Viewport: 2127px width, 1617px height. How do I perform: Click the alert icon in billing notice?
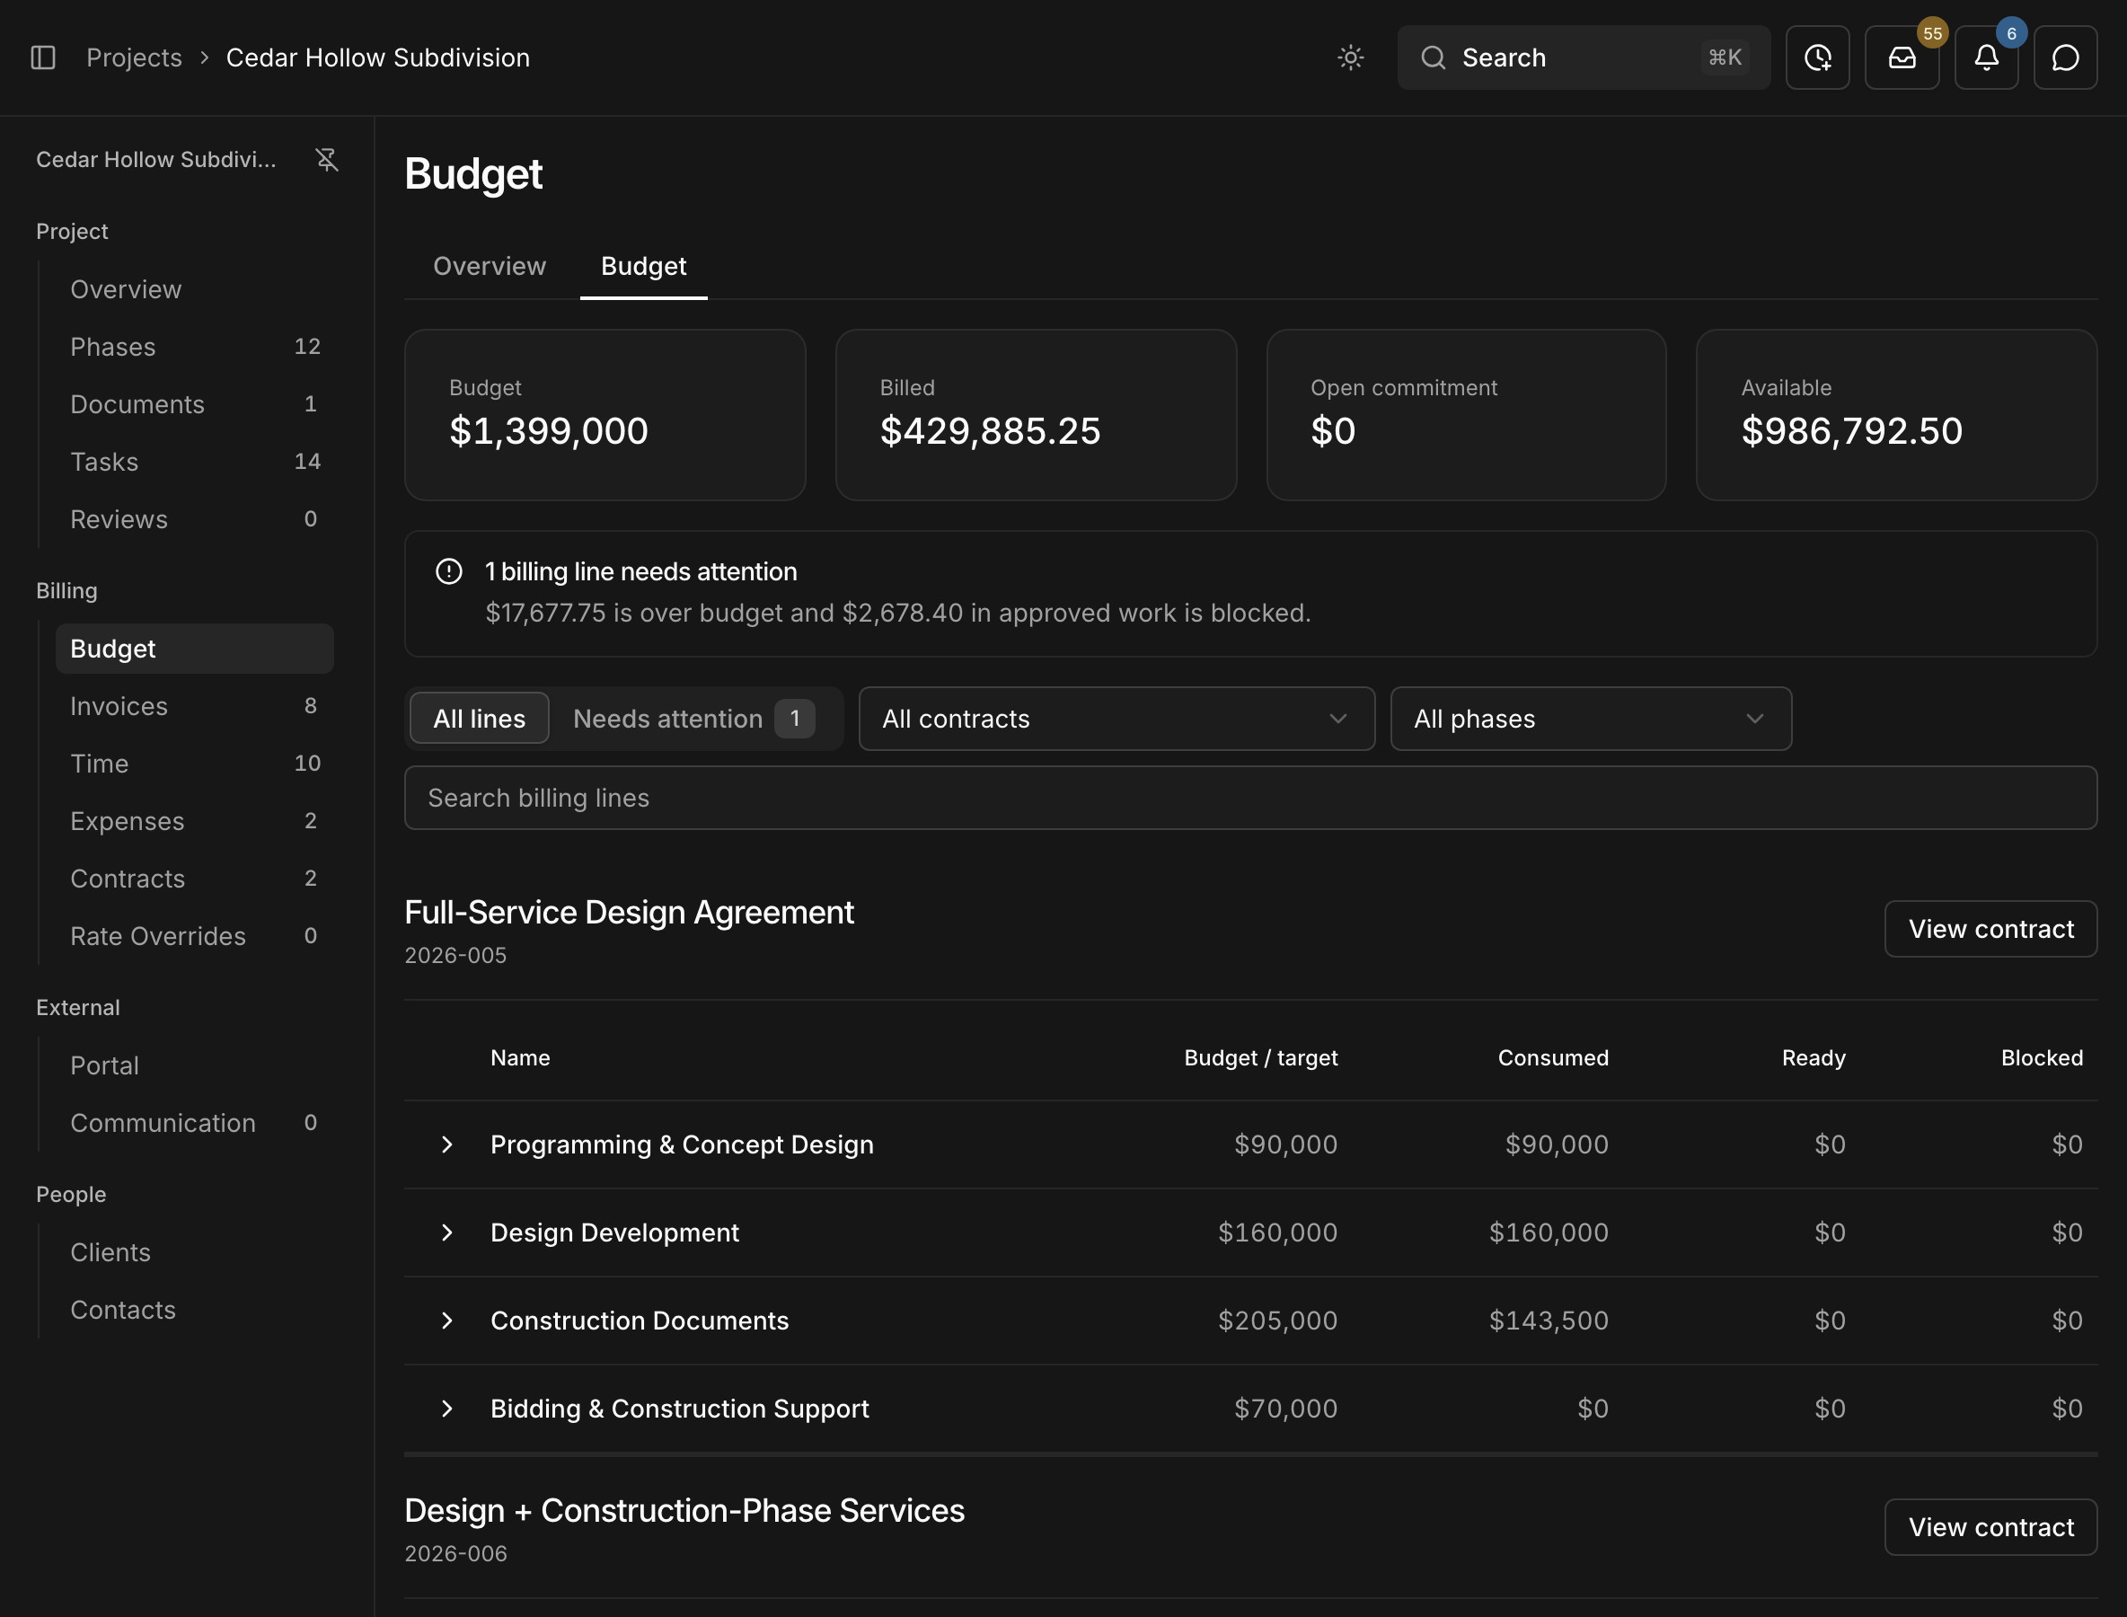click(448, 571)
